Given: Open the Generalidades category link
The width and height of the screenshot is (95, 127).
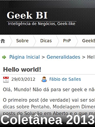Looking at the screenshot, I should [63, 57].
